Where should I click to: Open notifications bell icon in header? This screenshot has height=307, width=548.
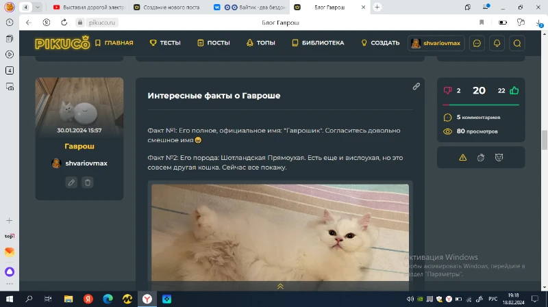point(497,43)
